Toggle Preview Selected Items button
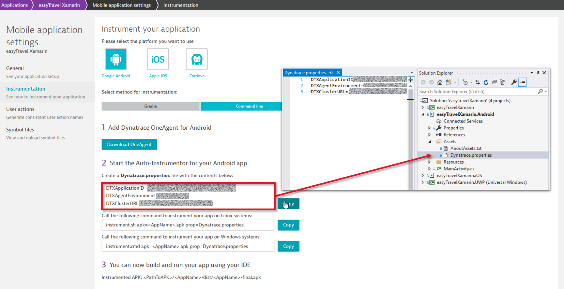Viewport: 564px width, 289px height. [522, 82]
